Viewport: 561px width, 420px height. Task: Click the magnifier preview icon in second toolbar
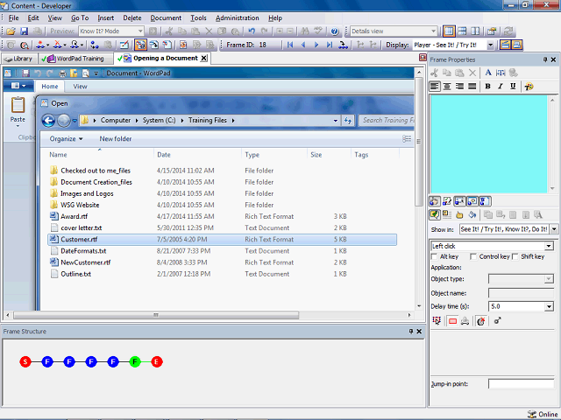[25, 45]
